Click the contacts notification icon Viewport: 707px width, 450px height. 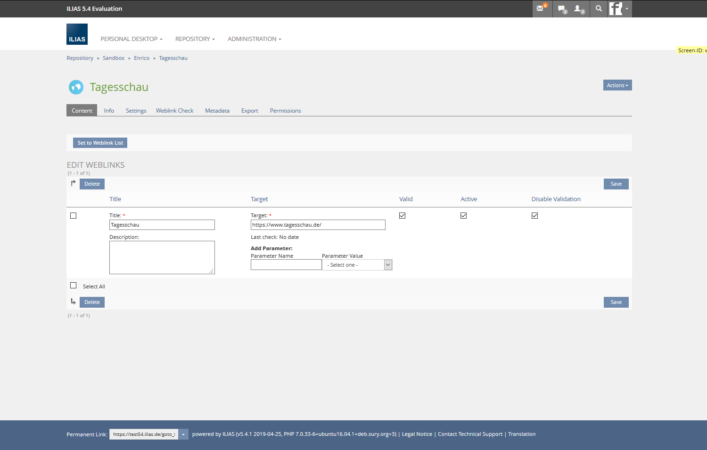[x=578, y=8]
